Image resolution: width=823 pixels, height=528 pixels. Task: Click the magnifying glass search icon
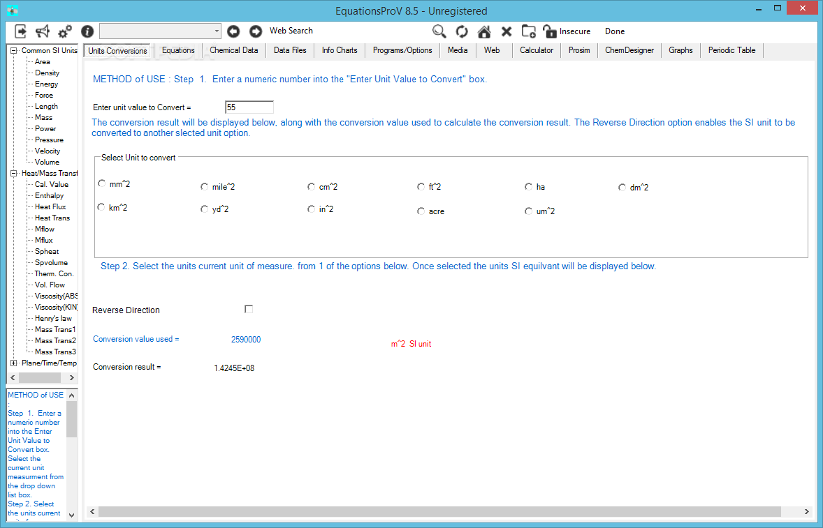pos(439,31)
